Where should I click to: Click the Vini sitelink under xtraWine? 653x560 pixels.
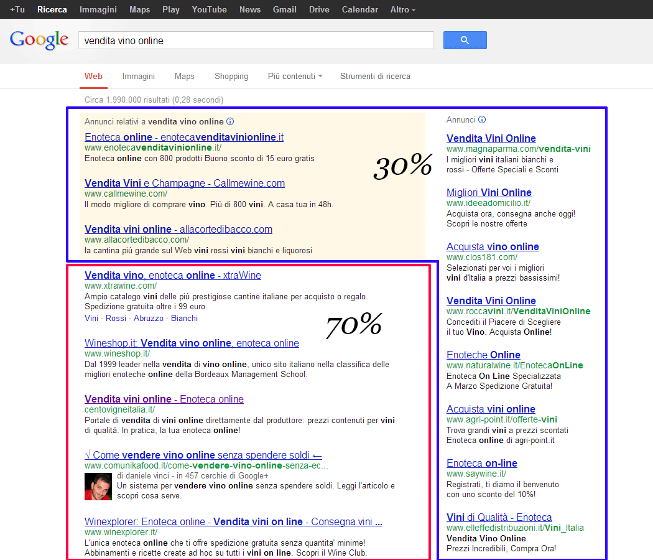coord(91,319)
